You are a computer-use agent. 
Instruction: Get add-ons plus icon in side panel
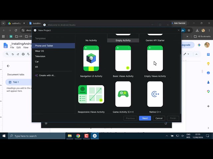[208, 106]
